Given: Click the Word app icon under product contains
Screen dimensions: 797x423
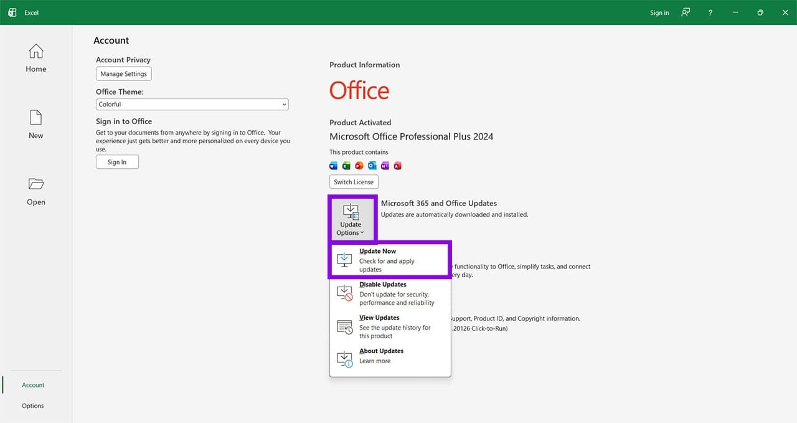Looking at the screenshot, I should click(x=333, y=166).
